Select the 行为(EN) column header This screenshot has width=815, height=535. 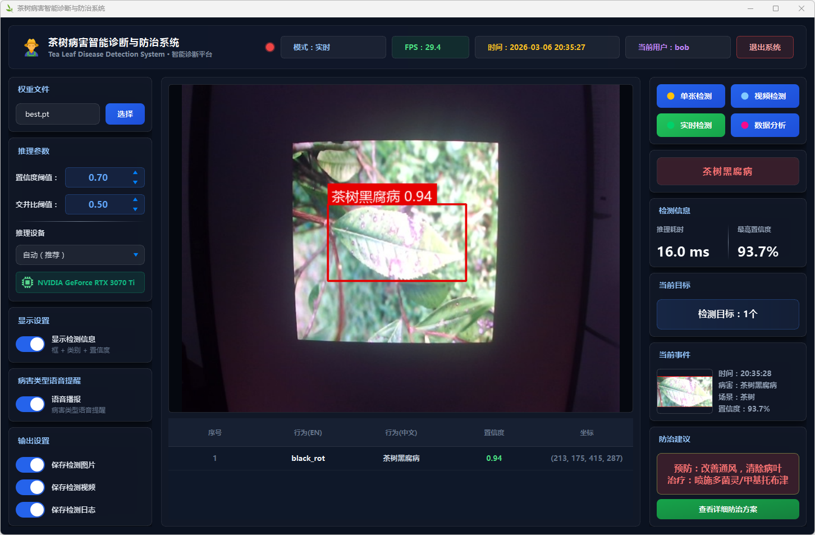308,433
